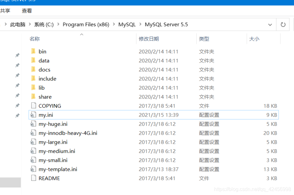The height and width of the screenshot is (195, 294).
Task: Select the my-innodb-heavy-4G.ini file icon
Action: click(x=33, y=133)
